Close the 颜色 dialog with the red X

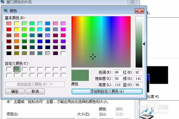[x=139, y=11]
